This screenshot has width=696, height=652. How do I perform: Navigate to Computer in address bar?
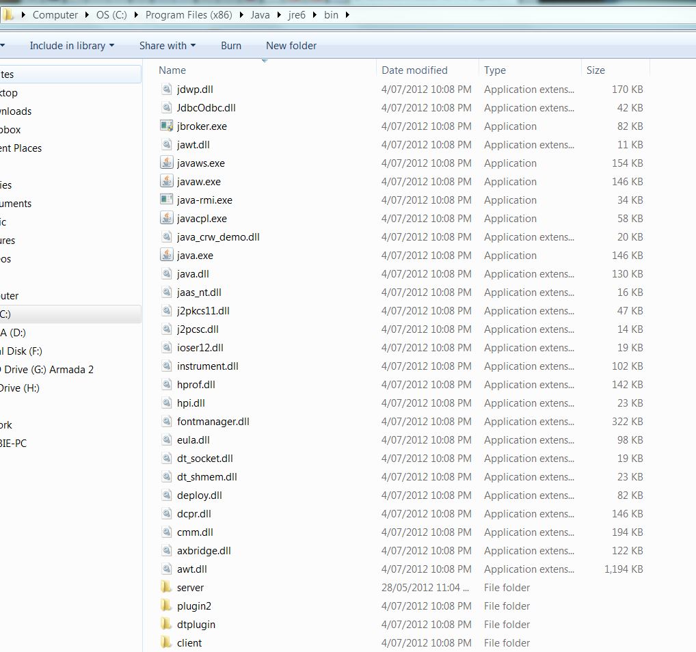55,15
